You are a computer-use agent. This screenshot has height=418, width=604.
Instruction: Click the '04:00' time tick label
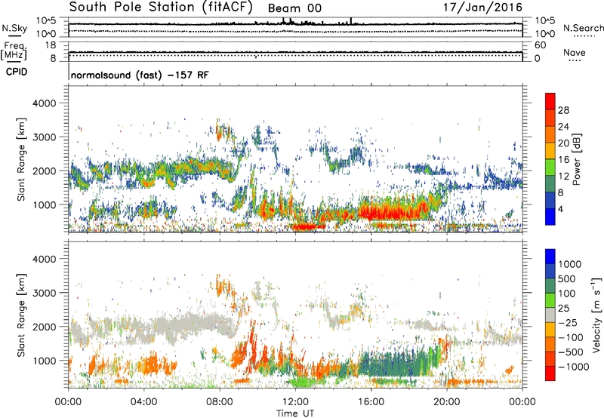pyautogui.click(x=143, y=402)
